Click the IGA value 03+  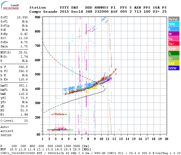[x=156, y=12]
